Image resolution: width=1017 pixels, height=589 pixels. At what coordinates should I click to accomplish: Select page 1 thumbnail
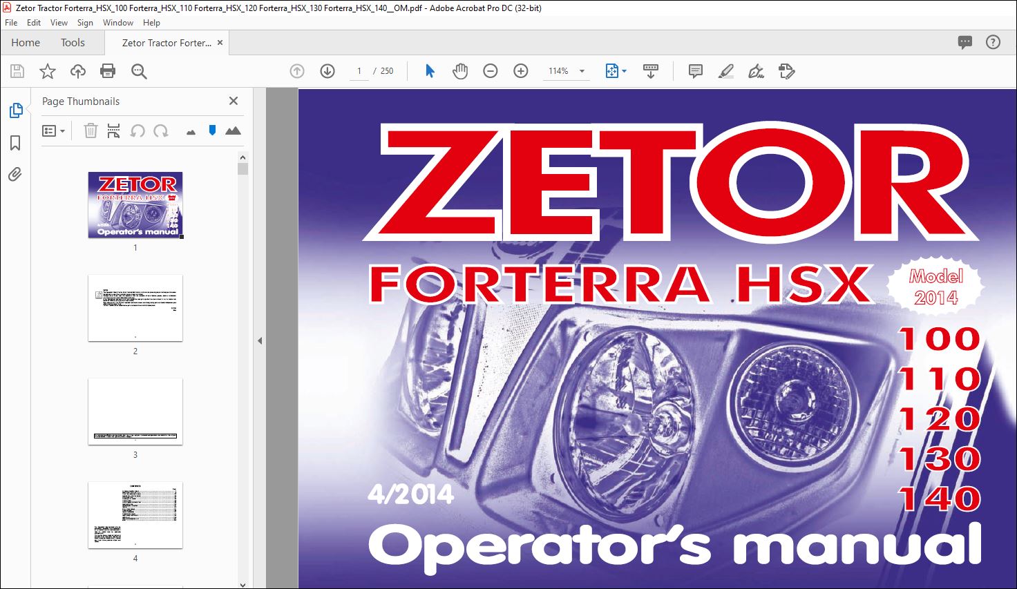click(x=135, y=205)
